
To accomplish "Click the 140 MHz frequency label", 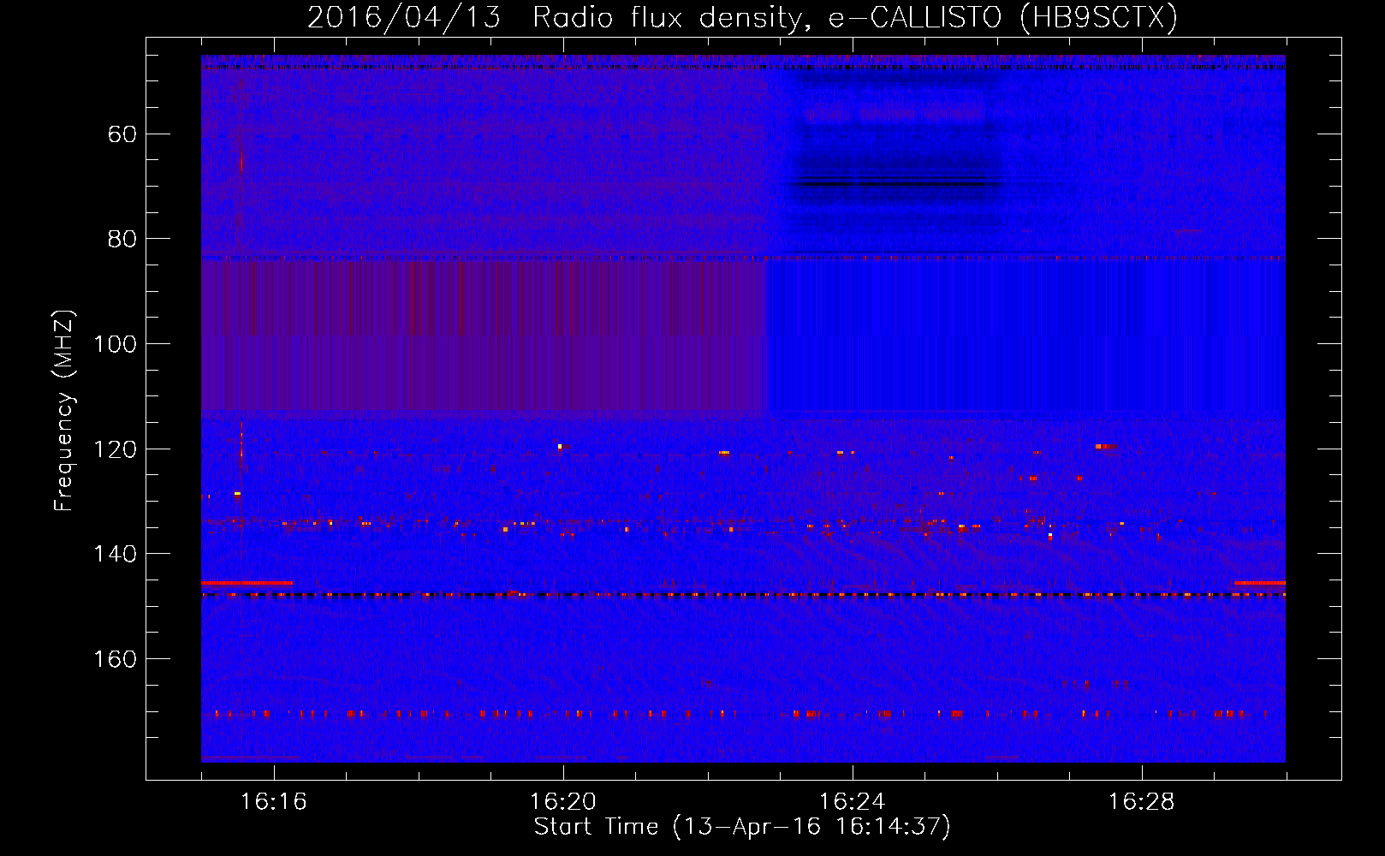I will point(116,554).
